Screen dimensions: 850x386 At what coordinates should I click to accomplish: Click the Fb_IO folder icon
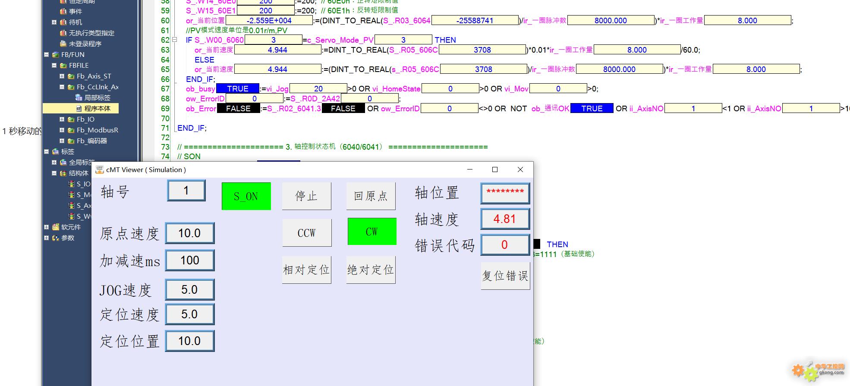pyautogui.click(x=71, y=119)
